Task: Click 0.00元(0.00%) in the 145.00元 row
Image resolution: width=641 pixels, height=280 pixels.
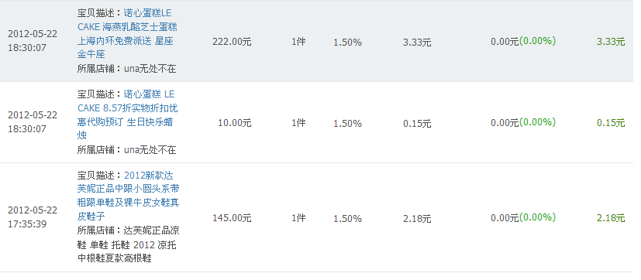Action: point(523,218)
